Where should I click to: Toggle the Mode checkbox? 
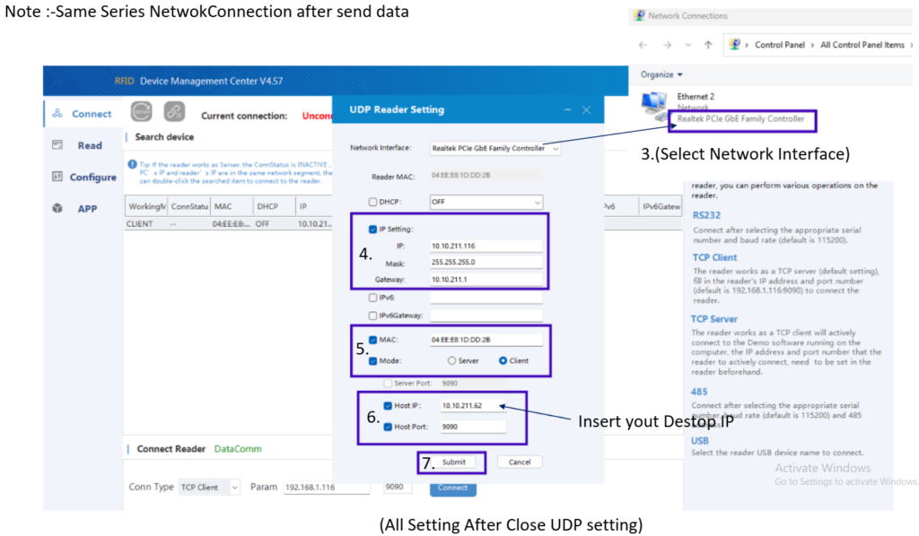[x=372, y=361]
